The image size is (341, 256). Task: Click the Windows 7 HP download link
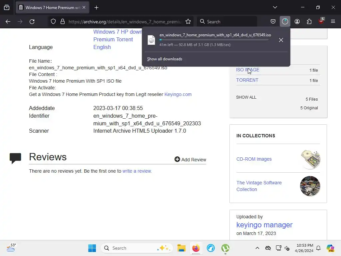pos(118,32)
